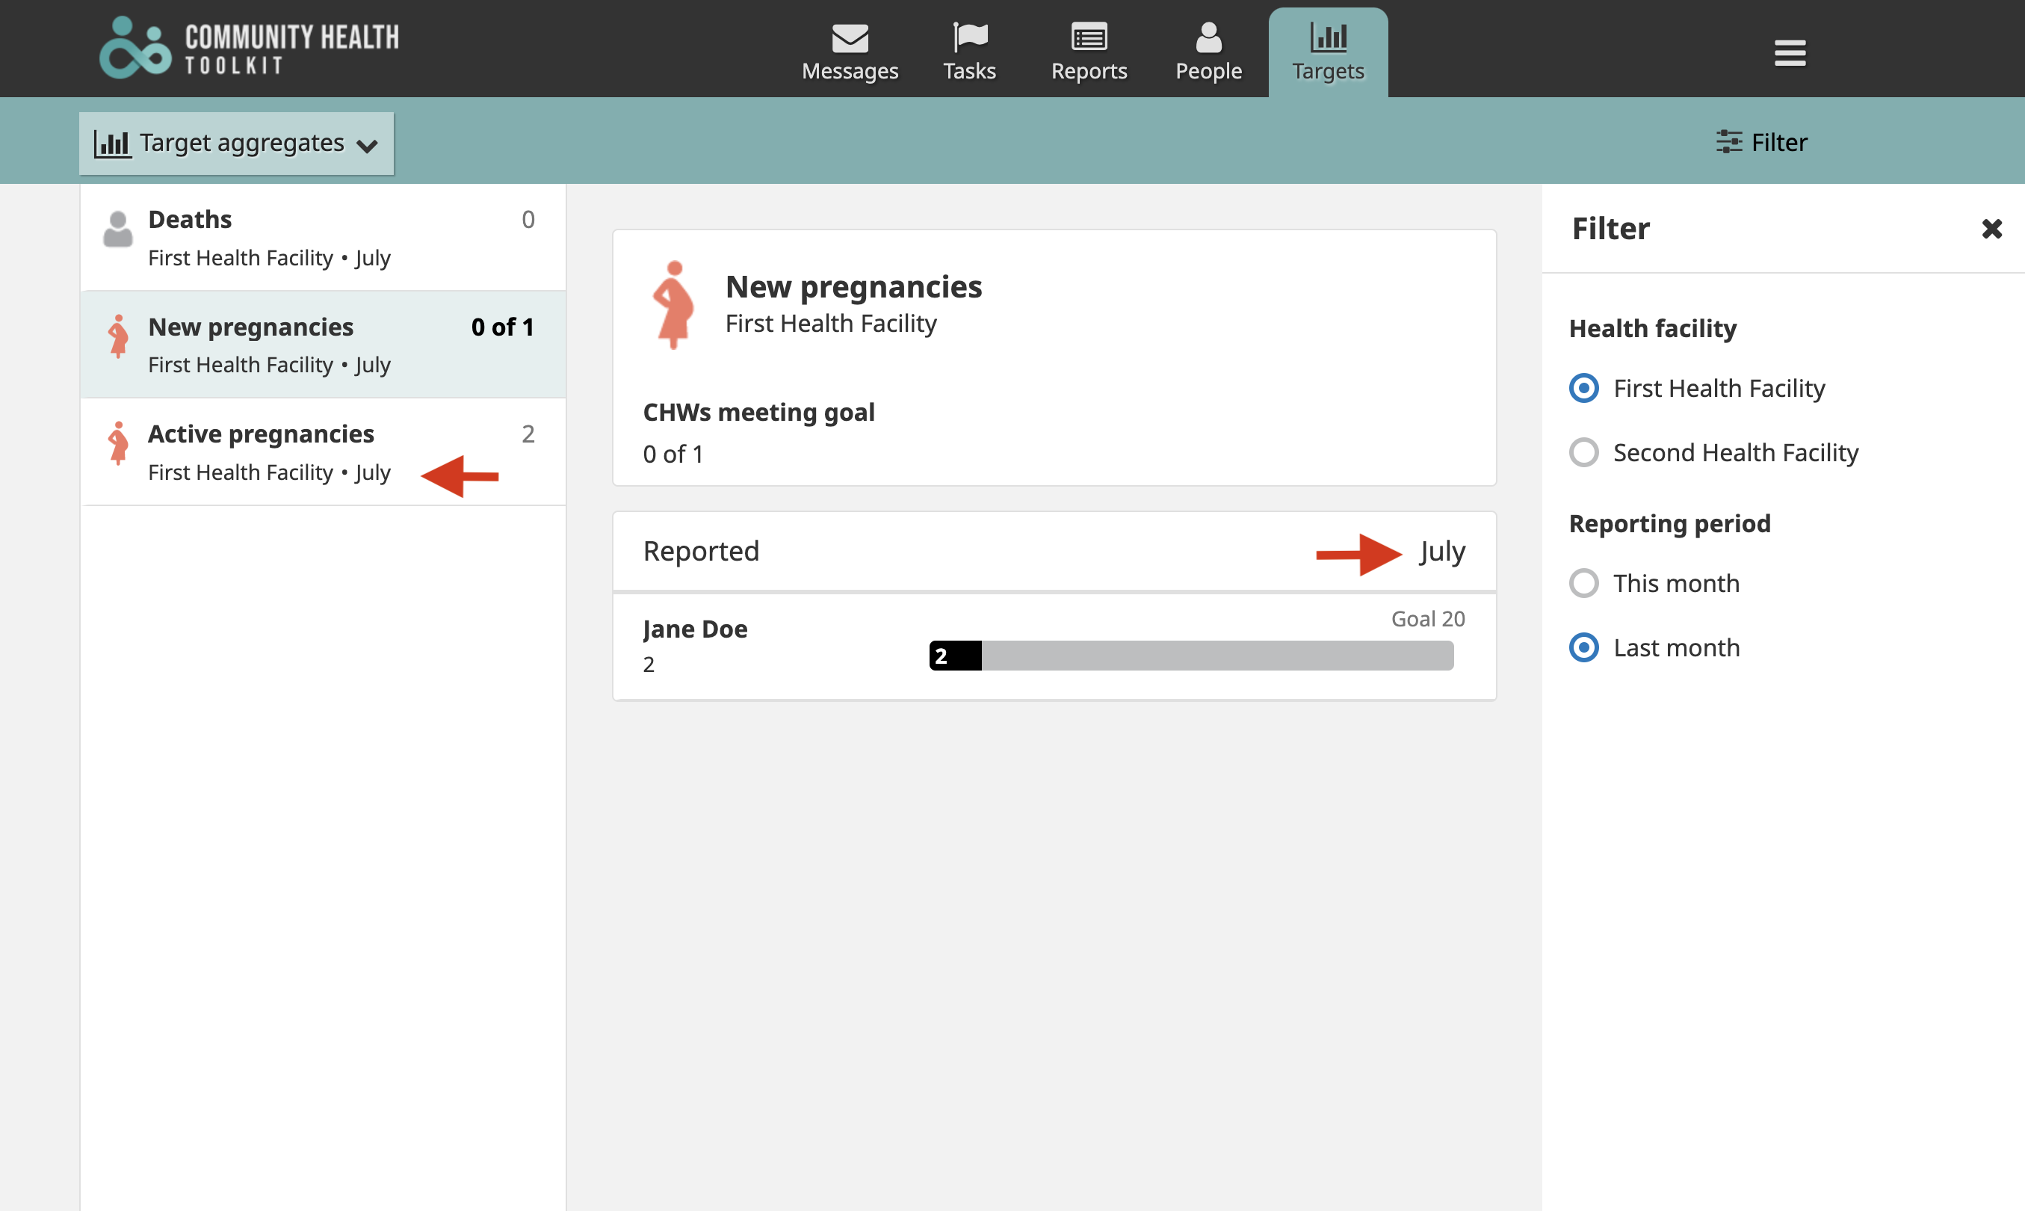The height and width of the screenshot is (1211, 2025).
Task: Select First Health Facility radio button
Action: [x=1584, y=388]
